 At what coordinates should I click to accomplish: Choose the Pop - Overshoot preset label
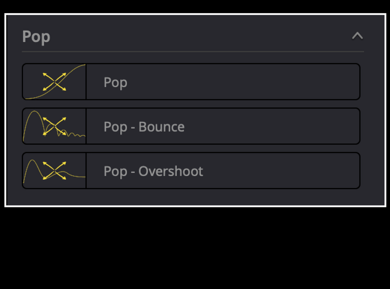coord(153,171)
